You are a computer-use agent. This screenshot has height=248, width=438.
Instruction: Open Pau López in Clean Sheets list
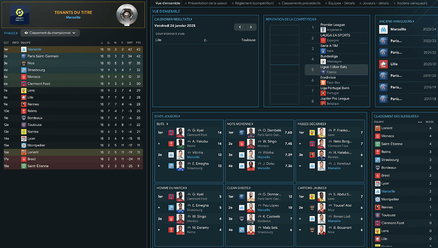pyautogui.click(x=271, y=205)
